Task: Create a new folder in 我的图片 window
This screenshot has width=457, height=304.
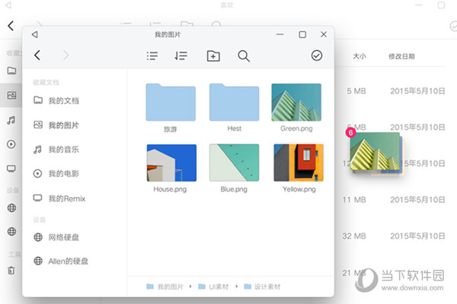Action: coord(213,55)
